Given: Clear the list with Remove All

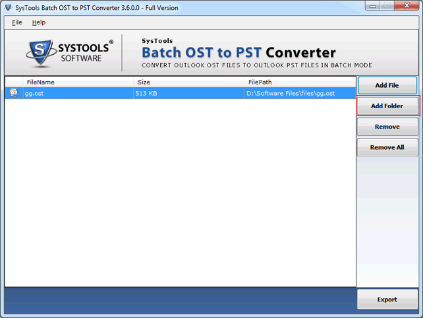Looking at the screenshot, I should pyautogui.click(x=387, y=147).
